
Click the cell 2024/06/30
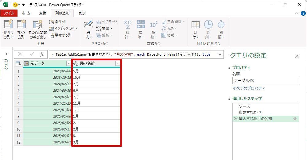pyautogui.click(x=47, y=90)
